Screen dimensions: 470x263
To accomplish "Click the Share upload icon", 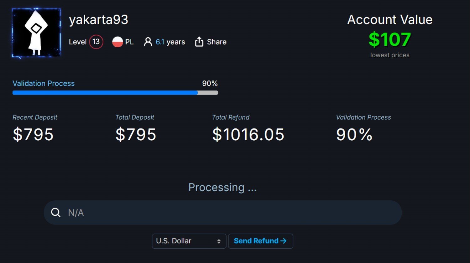I will pos(199,42).
